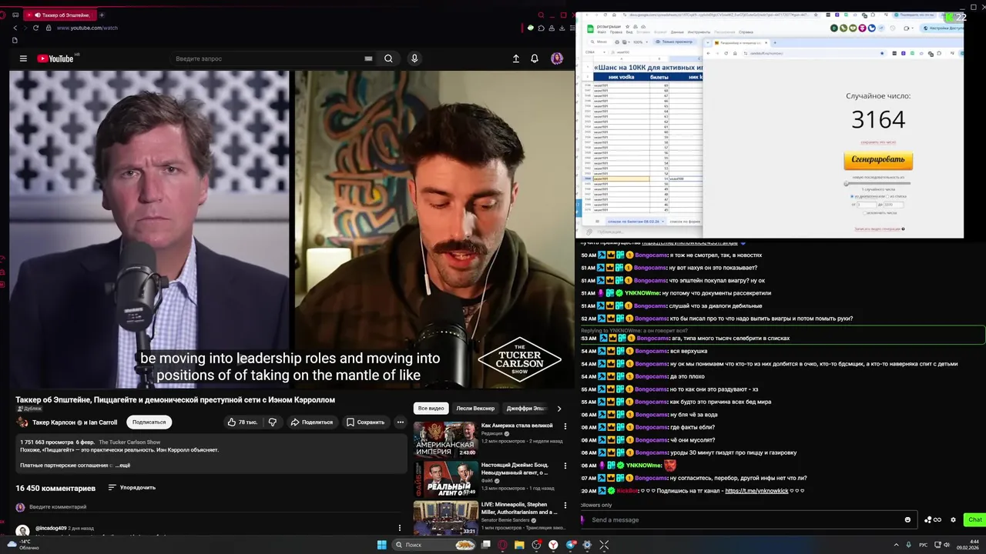Screen dimensions: 986x554
Task: Open the 100% zoom dropdown in Sheets preview
Action: (640, 42)
